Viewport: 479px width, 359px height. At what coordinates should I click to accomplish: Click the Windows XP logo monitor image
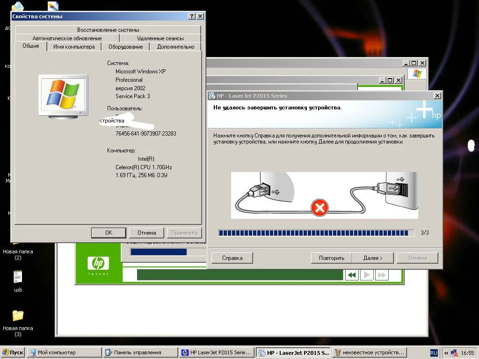tap(63, 96)
